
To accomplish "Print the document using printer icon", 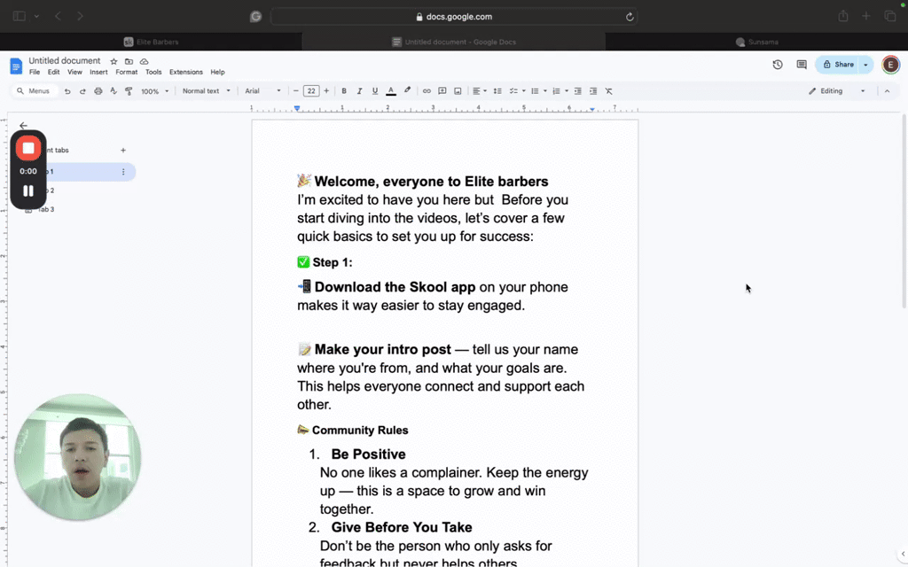I will pyautogui.click(x=98, y=91).
